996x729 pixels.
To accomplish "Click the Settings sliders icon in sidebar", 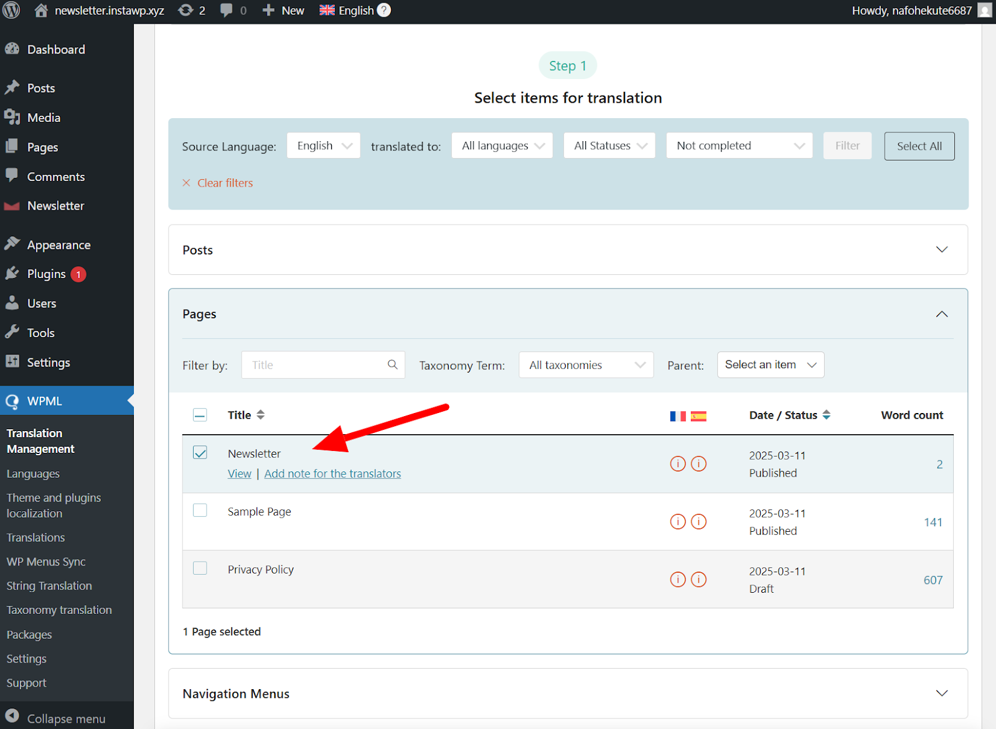I will tap(12, 362).
